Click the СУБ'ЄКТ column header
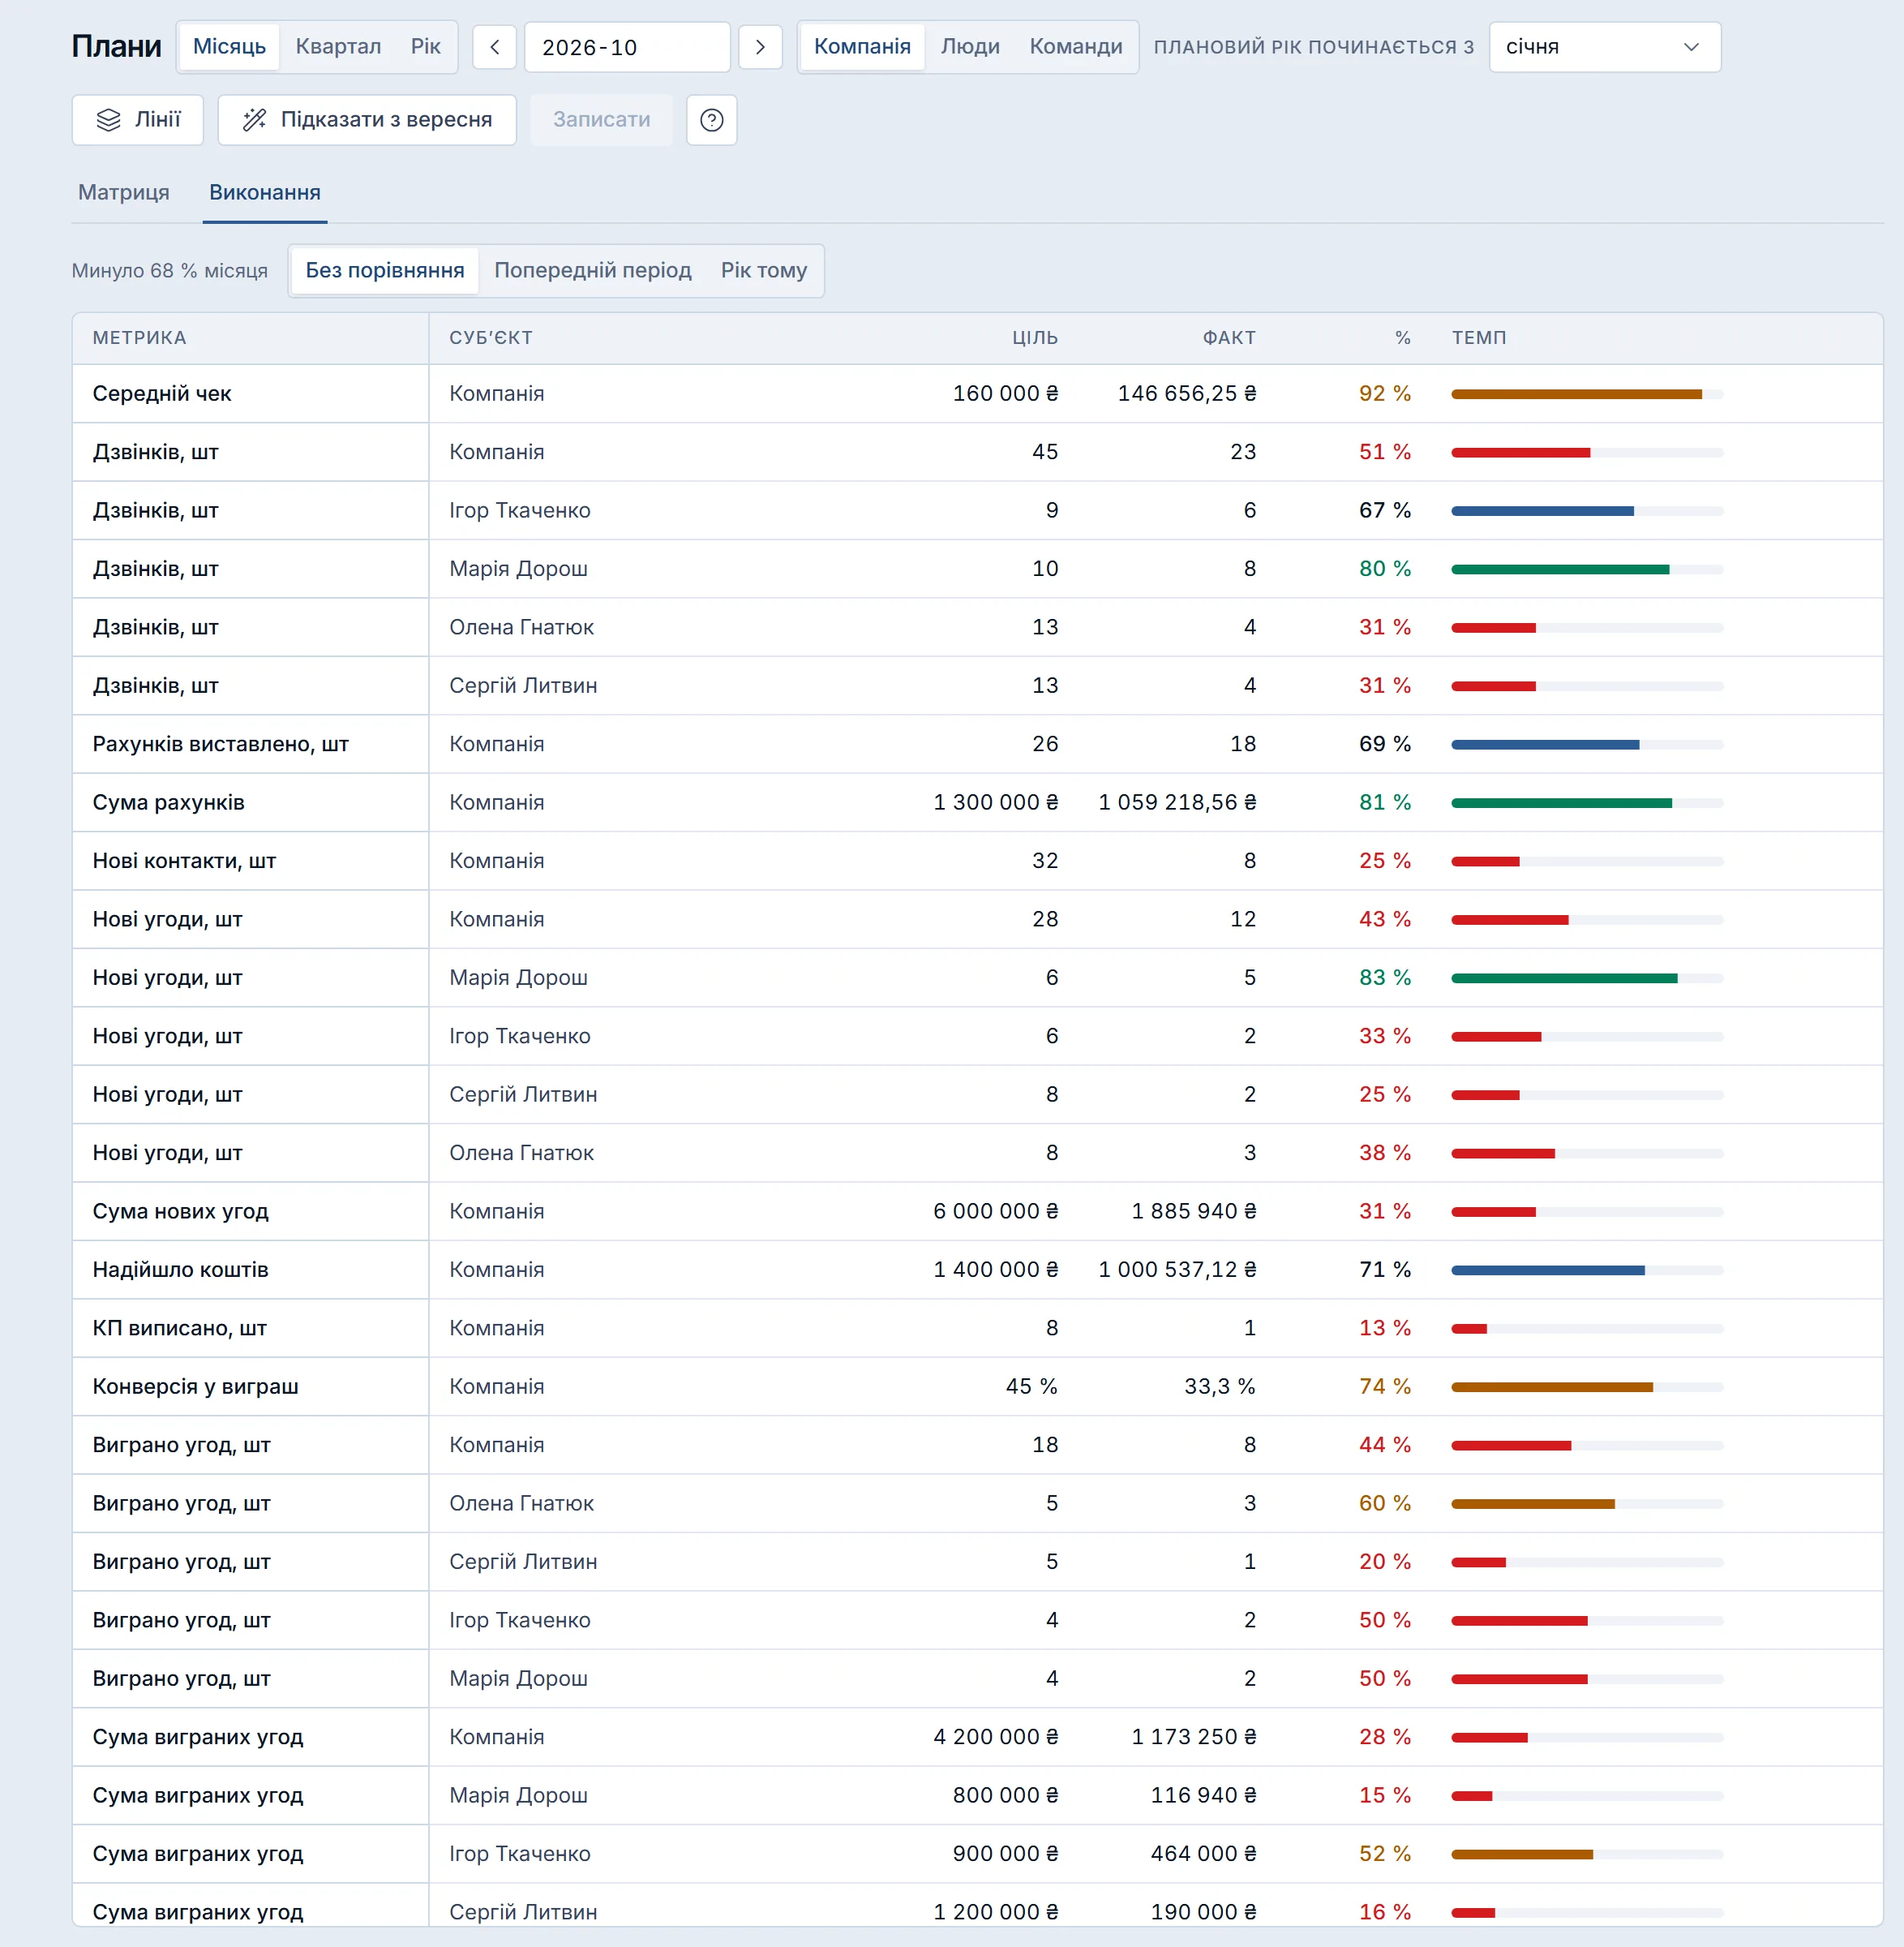This screenshot has height=1947, width=1904. (x=491, y=338)
